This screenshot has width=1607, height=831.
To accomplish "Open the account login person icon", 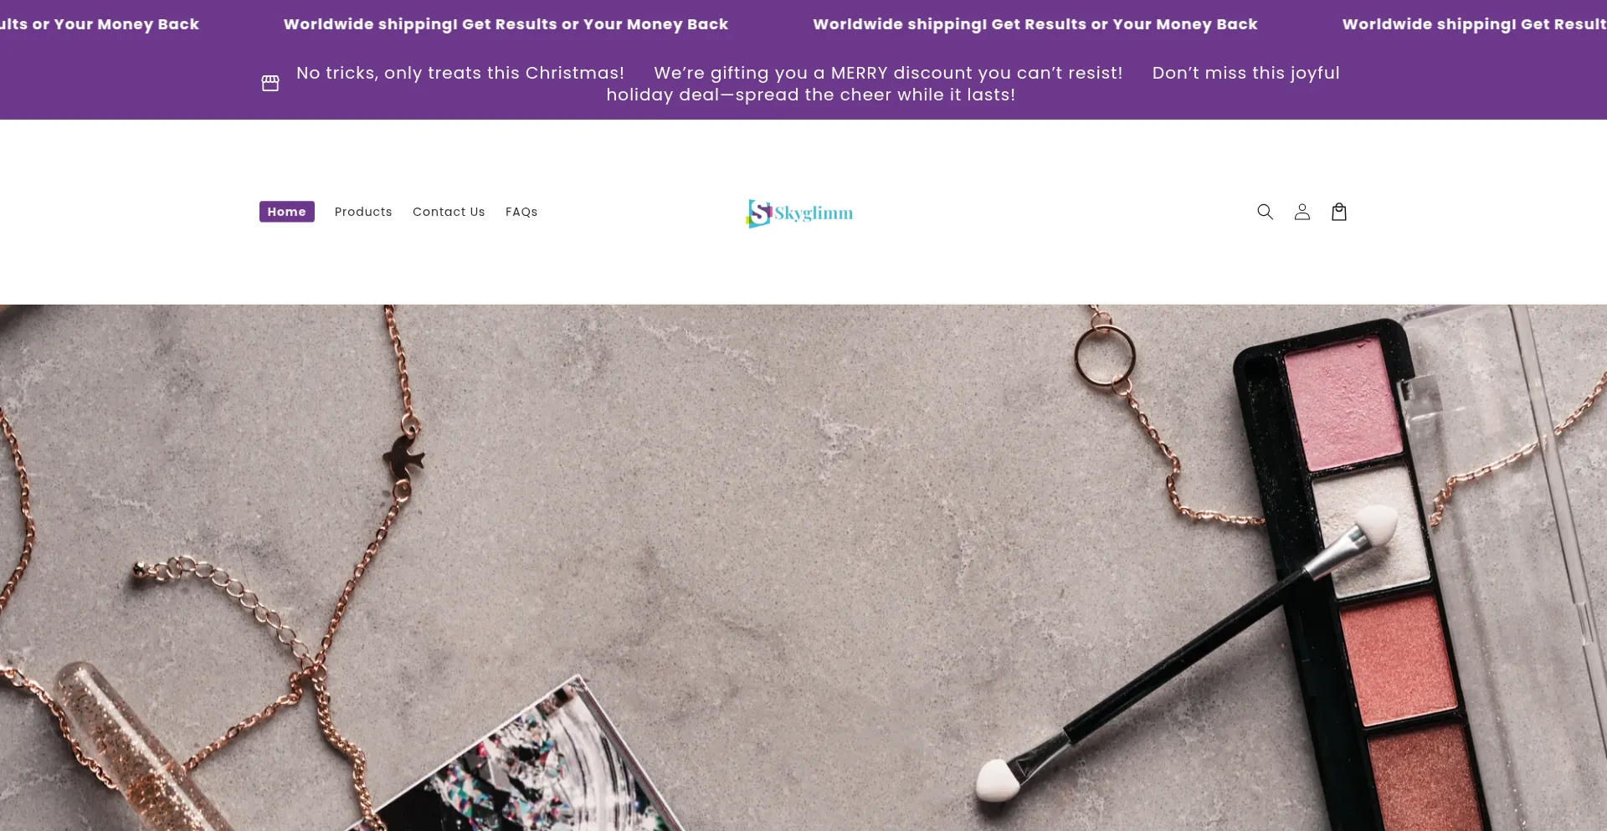I will 1302,212.
